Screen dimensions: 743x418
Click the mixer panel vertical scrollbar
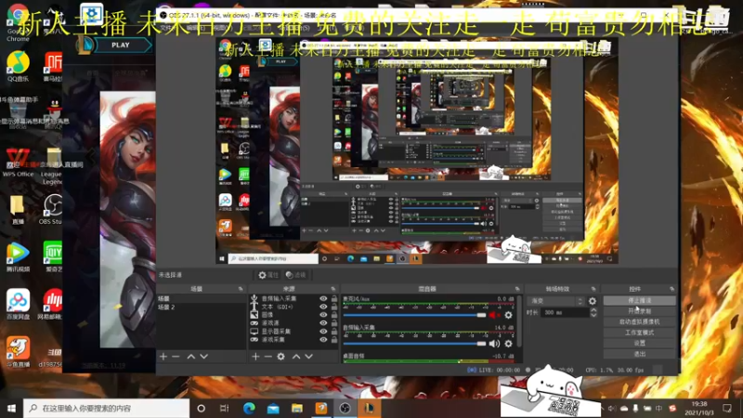point(520,322)
